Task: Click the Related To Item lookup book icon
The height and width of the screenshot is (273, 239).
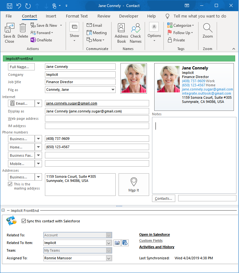Action: [x=117, y=243]
